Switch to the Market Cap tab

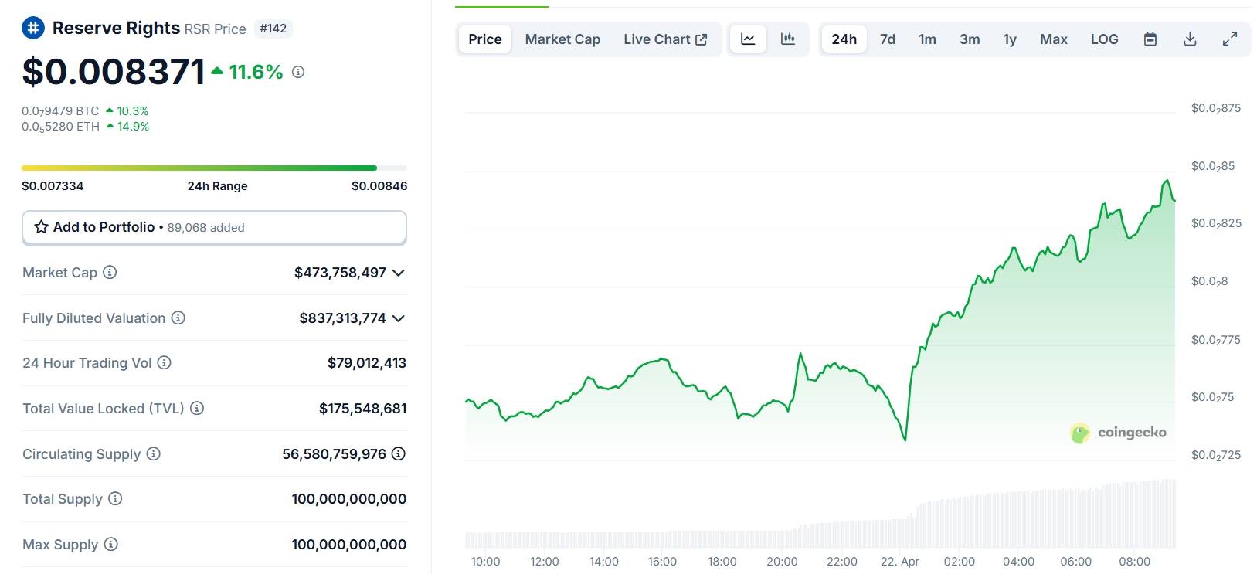[x=562, y=39]
